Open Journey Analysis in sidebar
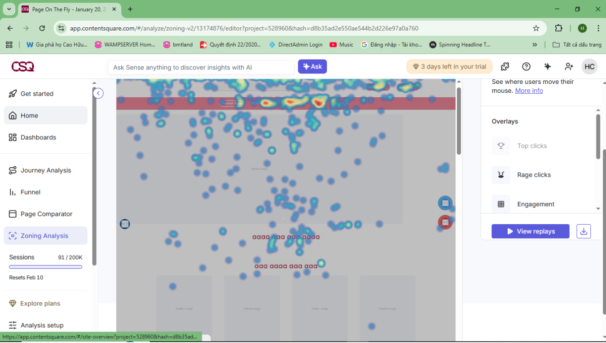Screen dimensions: 606x343 pyautogui.click(x=46, y=170)
